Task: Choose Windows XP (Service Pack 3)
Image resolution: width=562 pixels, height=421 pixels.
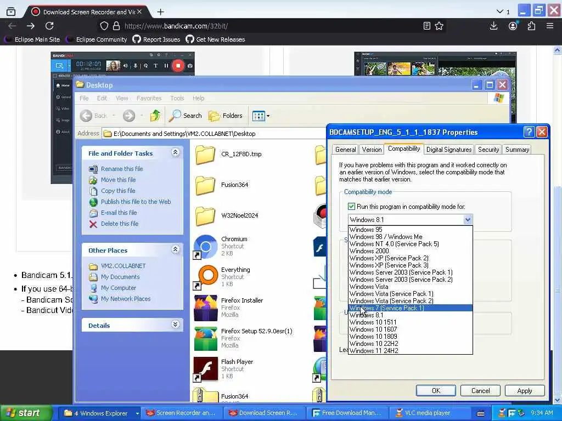Action: (x=410, y=265)
